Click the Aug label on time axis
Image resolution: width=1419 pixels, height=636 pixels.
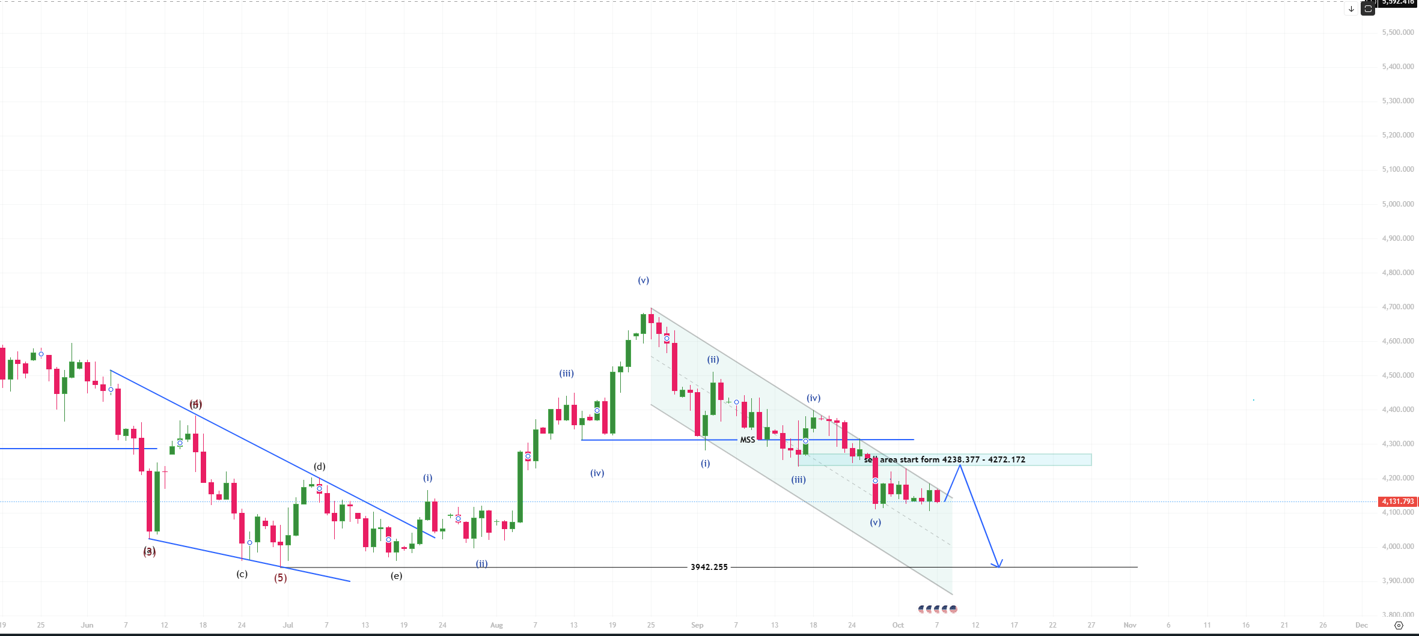tap(496, 625)
